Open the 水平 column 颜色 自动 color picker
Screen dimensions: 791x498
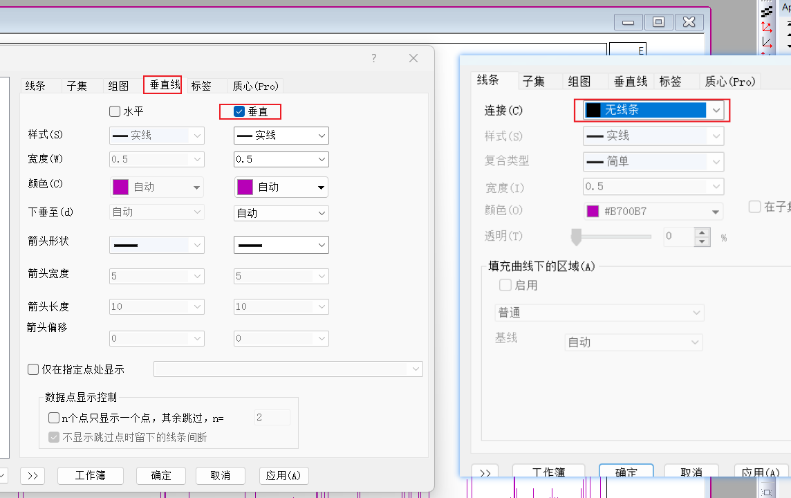[x=157, y=187]
